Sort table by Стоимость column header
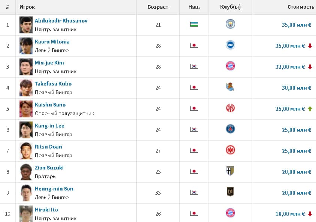316x222 pixels. coord(301,7)
